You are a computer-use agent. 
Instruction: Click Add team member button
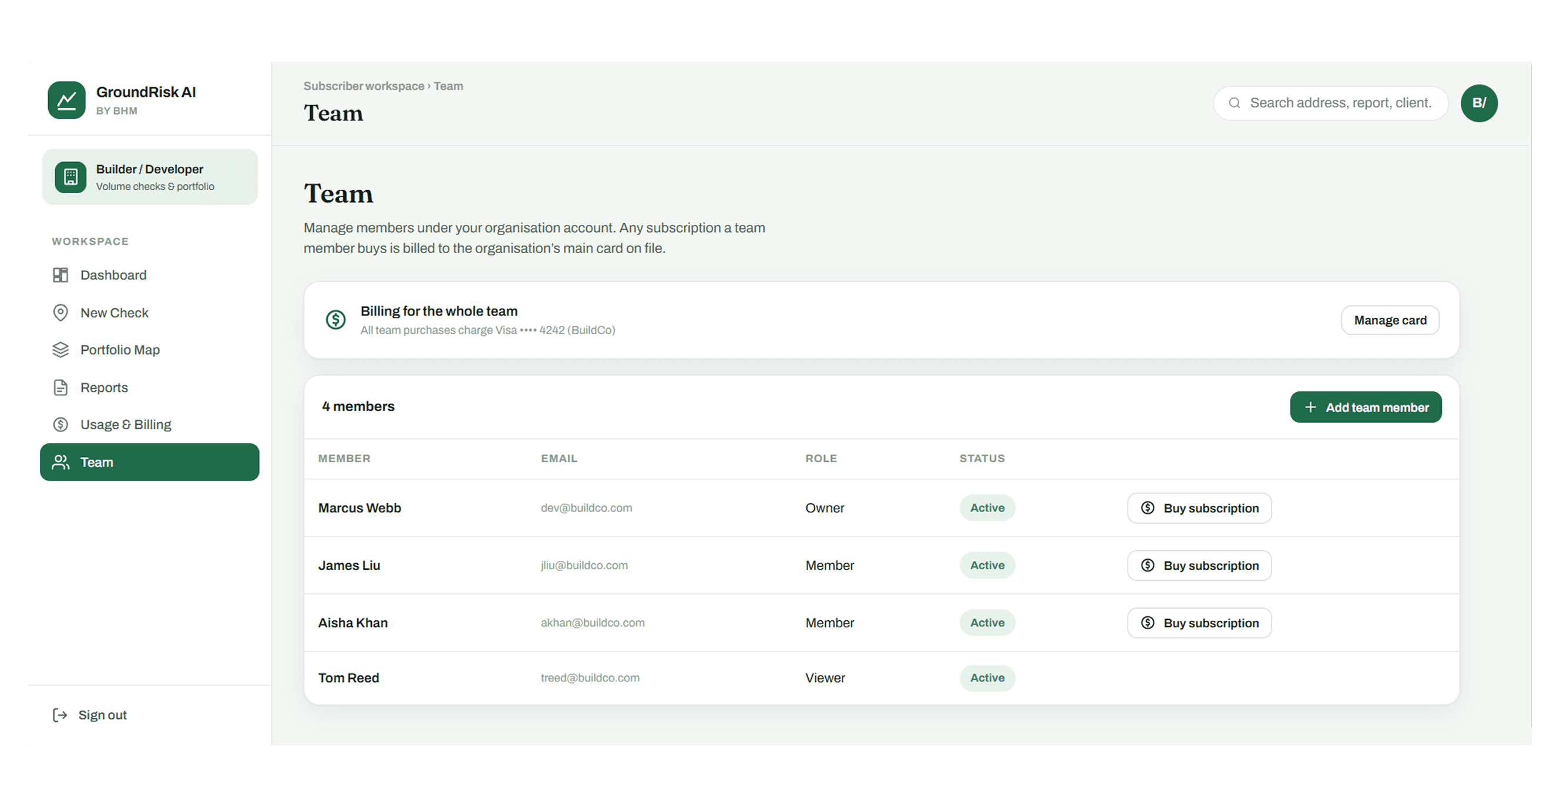tap(1366, 407)
